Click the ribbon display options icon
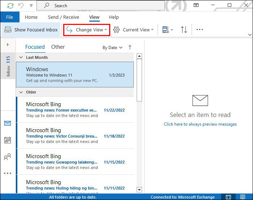 [196, 5]
